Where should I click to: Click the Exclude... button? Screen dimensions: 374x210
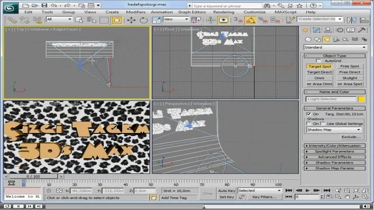pyautogui.click(x=351, y=137)
